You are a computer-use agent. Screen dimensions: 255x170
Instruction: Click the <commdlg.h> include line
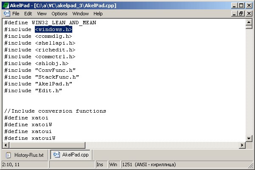point(38,36)
